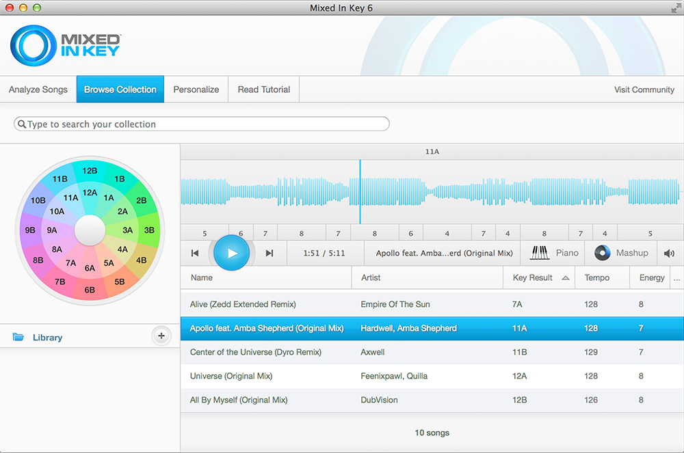Open the Mashup tool
Image resolution: width=684 pixels, height=453 pixels.
(x=621, y=253)
